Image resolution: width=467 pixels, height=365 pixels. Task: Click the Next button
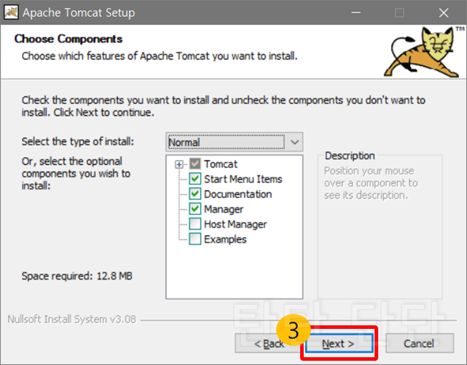[339, 343]
